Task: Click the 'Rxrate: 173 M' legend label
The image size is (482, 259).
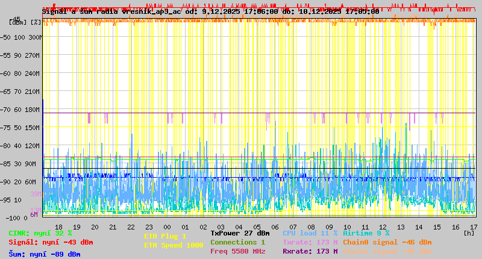Action: (x=310, y=251)
